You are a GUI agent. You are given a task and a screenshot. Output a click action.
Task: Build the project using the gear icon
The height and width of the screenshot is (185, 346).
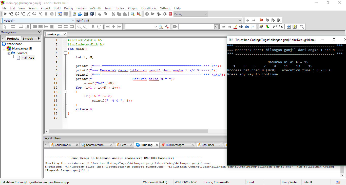147,14
